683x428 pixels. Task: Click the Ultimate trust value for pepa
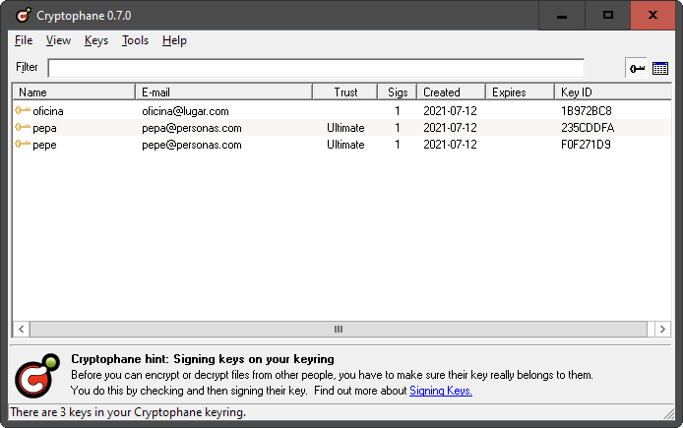345,128
